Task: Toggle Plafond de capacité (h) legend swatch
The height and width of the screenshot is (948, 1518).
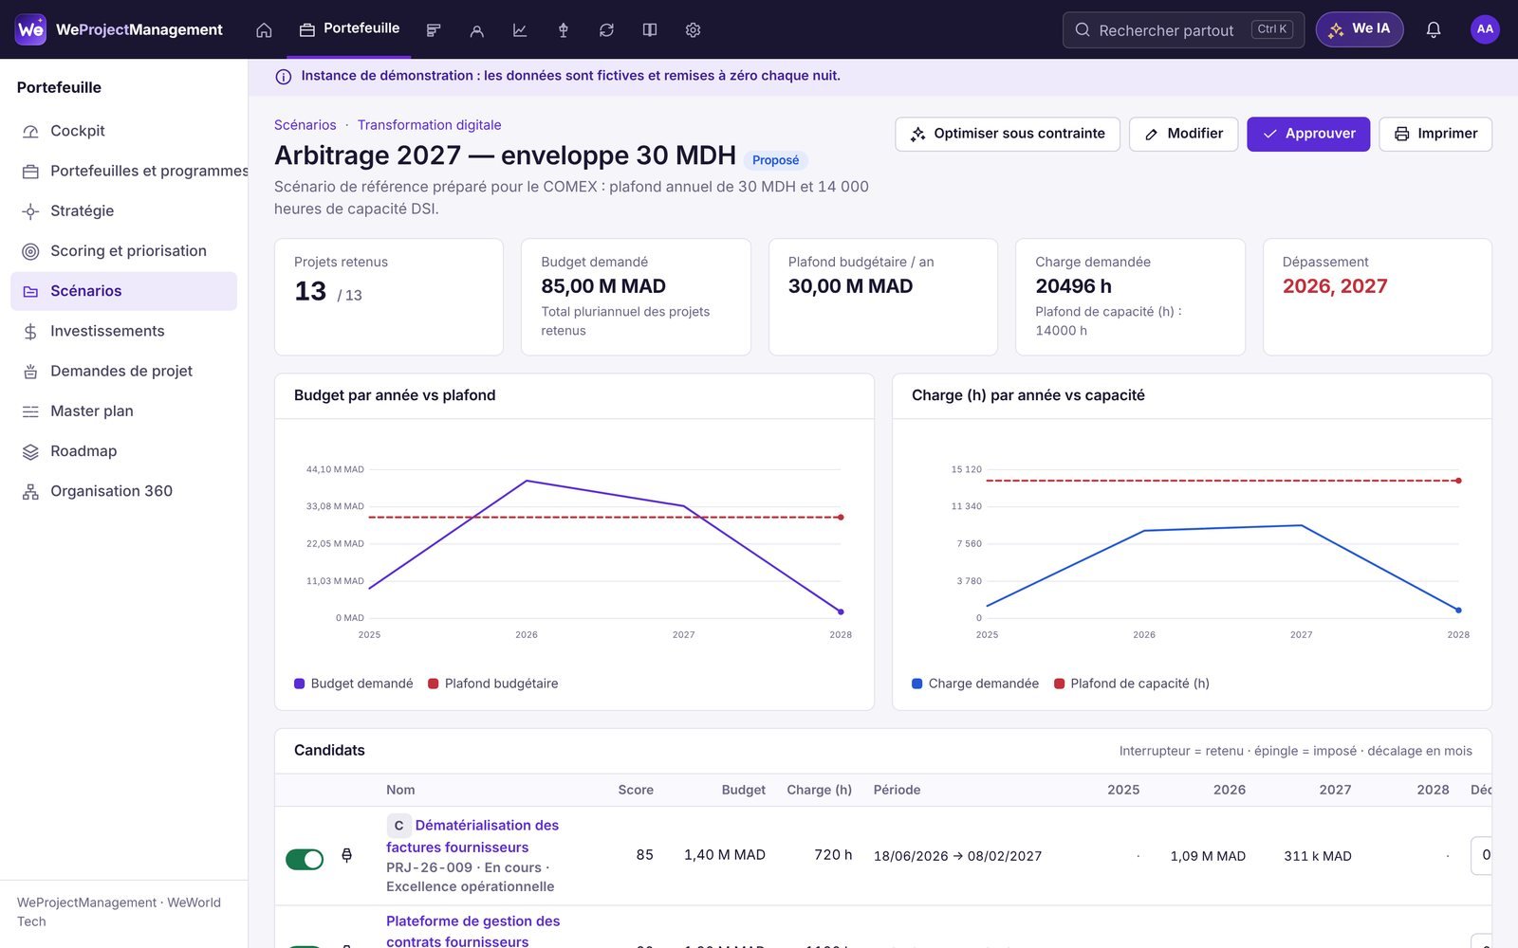Action: (x=1060, y=684)
